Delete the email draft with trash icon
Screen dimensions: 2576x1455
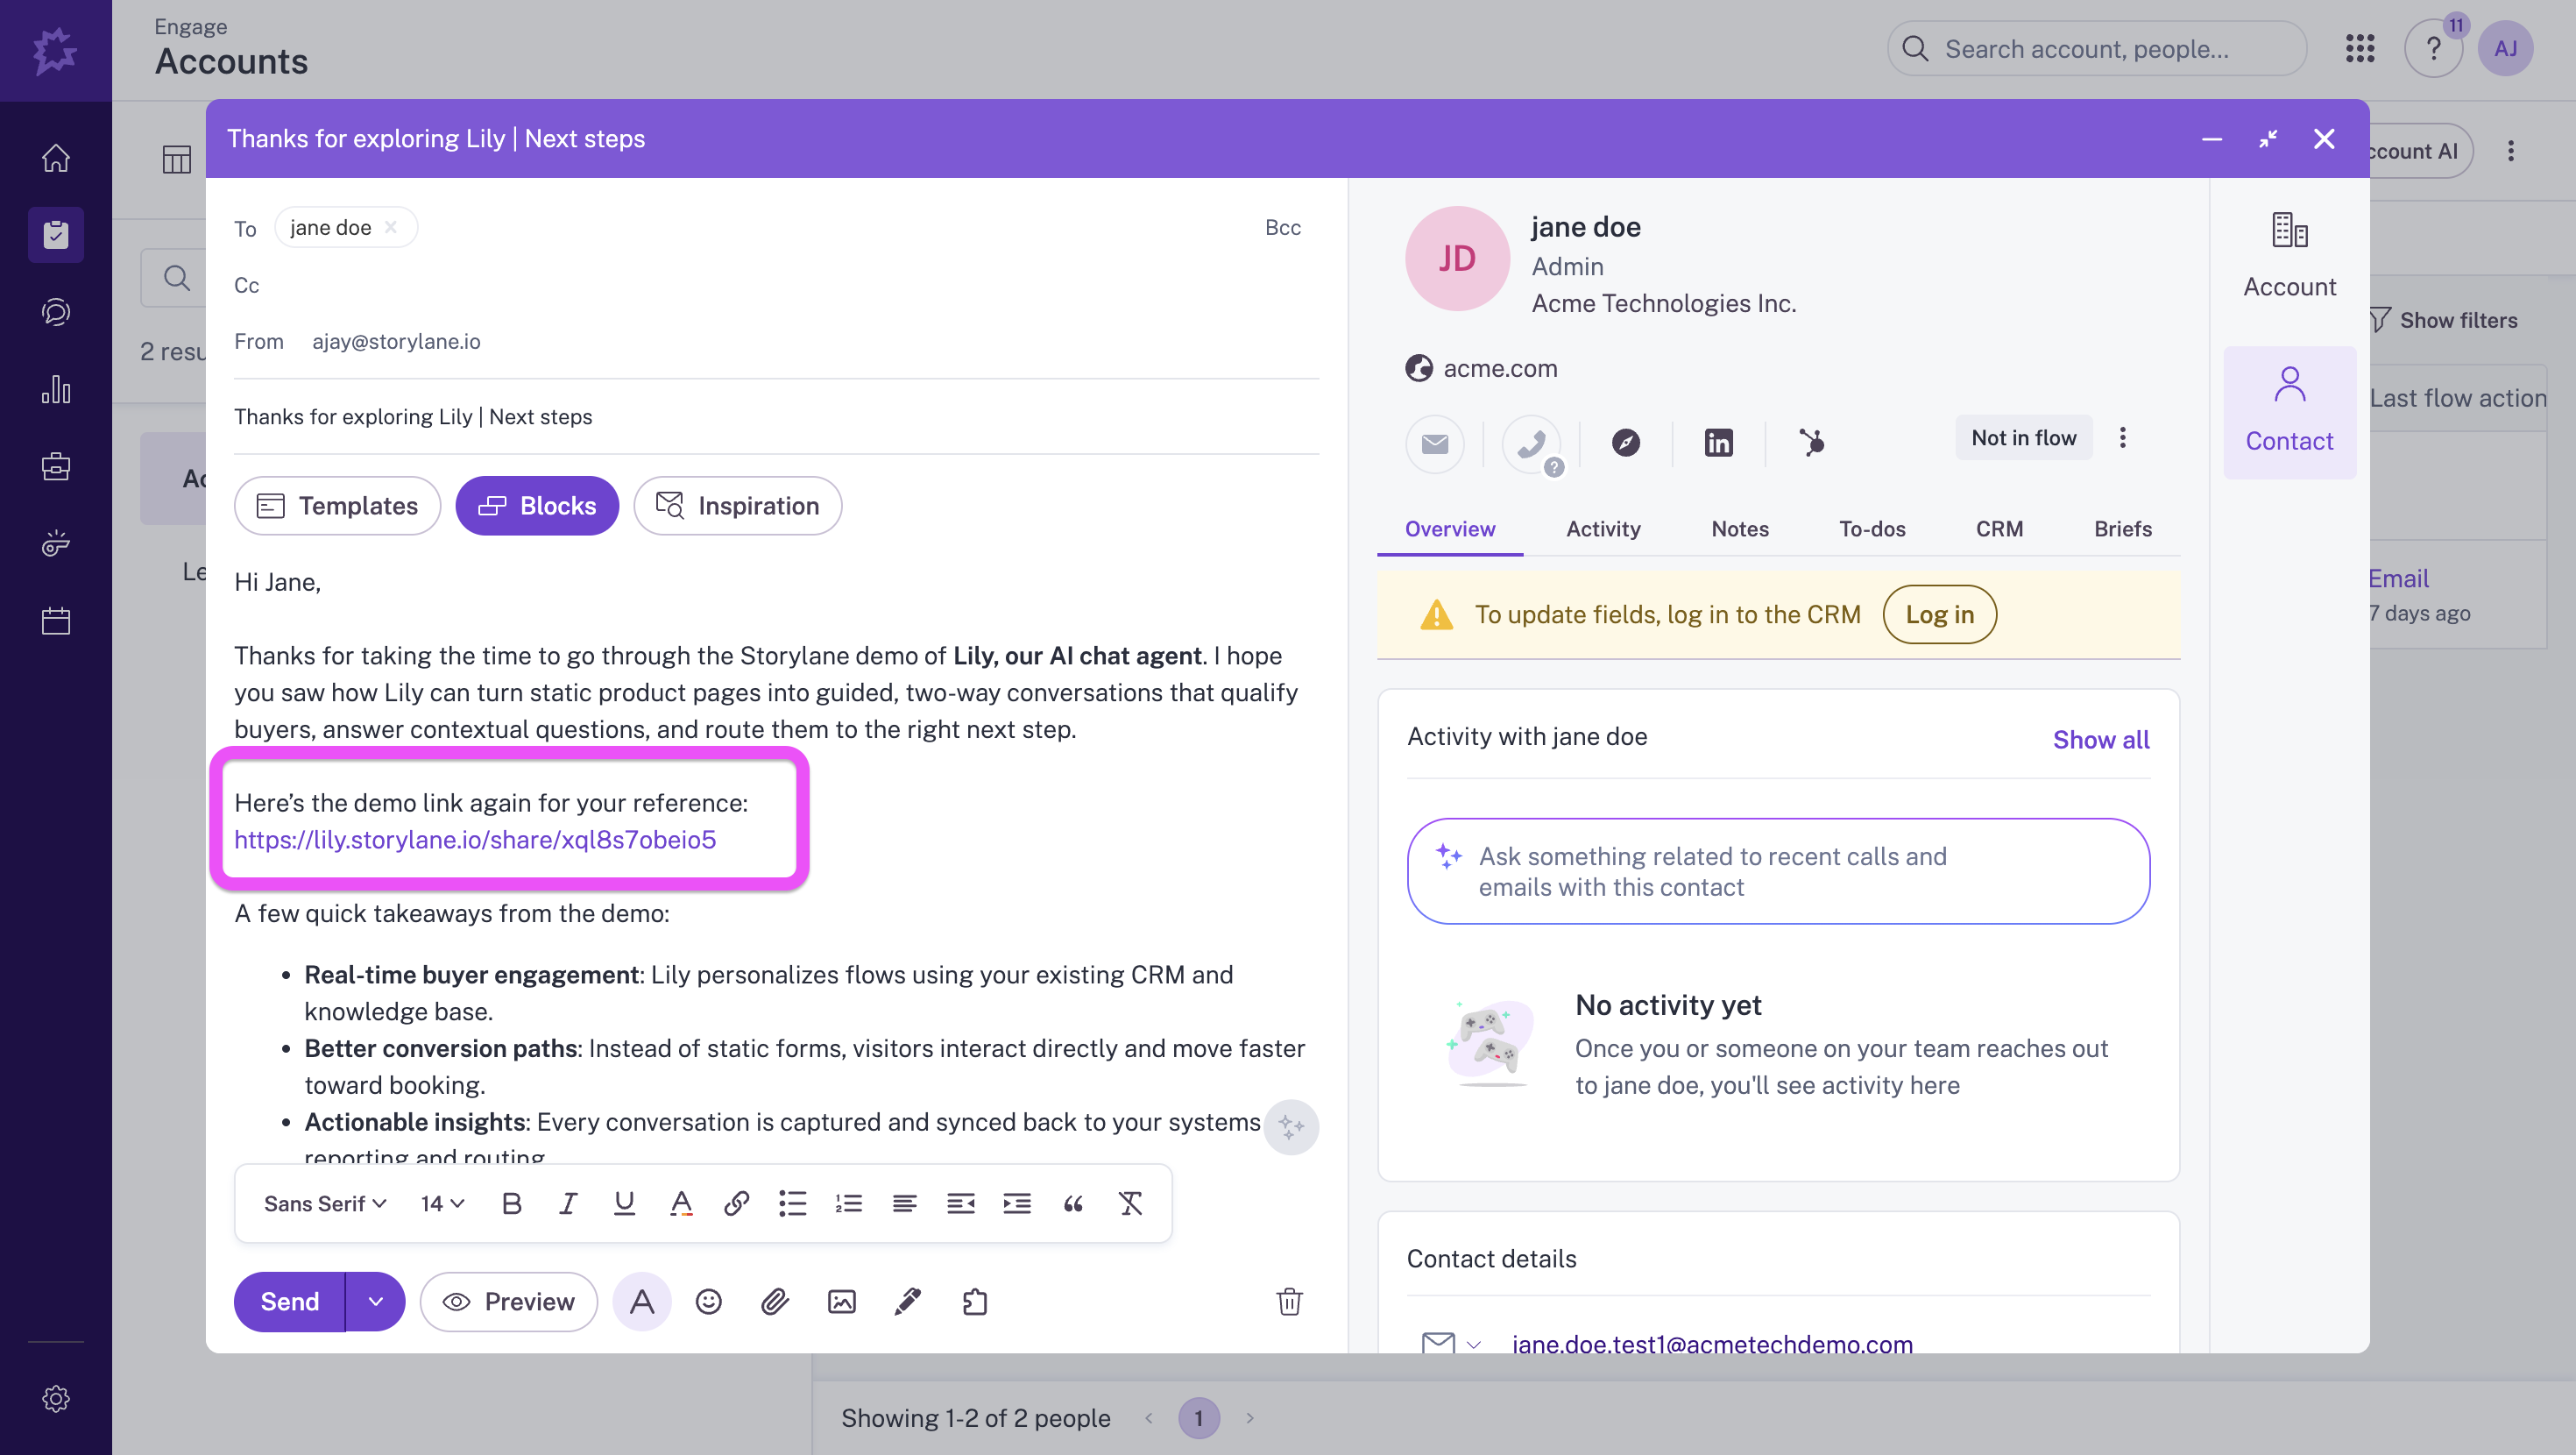[1289, 1302]
